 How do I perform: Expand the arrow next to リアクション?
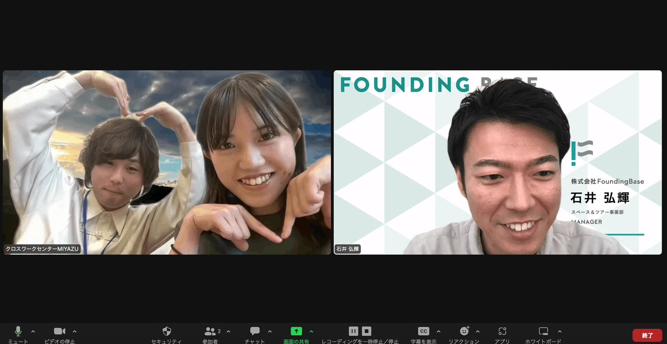coord(478,331)
